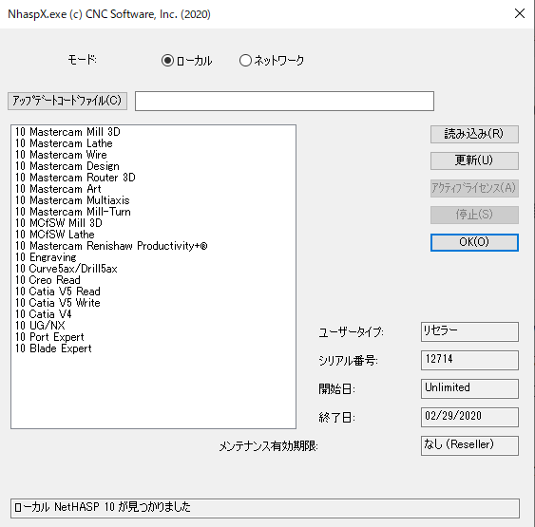Click the 更新(U) button
Image resolution: width=535 pixels, height=527 pixels.
(474, 160)
